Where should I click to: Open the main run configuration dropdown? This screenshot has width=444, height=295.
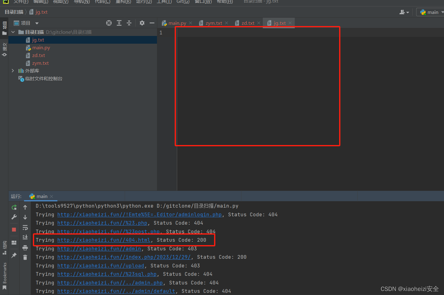[431, 12]
